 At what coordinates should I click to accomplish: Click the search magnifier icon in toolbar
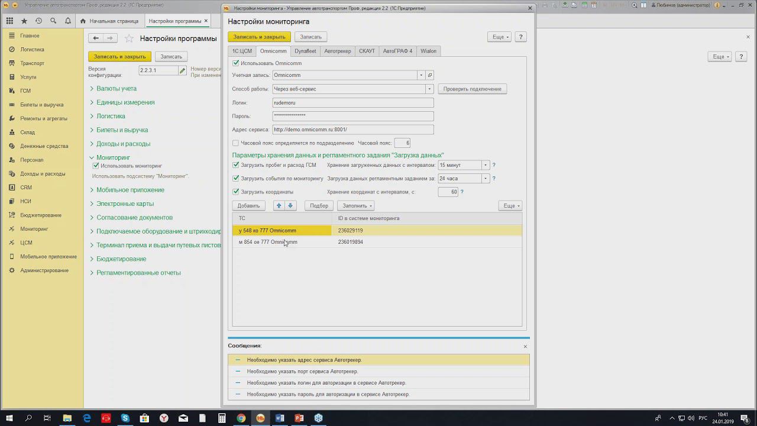point(53,21)
